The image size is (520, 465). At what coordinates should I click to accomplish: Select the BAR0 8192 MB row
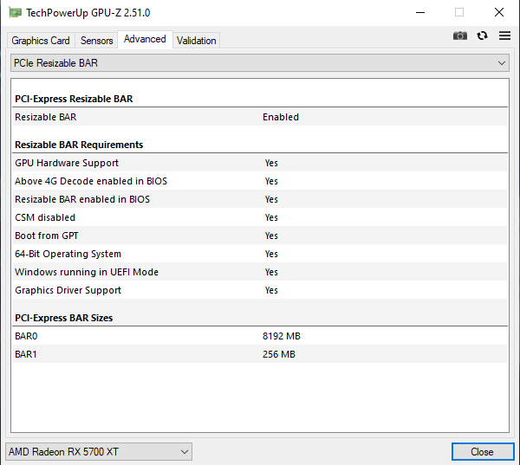[x=260, y=336]
